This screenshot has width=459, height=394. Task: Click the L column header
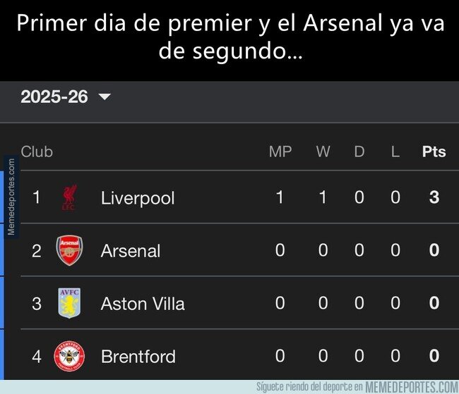tap(395, 152)
